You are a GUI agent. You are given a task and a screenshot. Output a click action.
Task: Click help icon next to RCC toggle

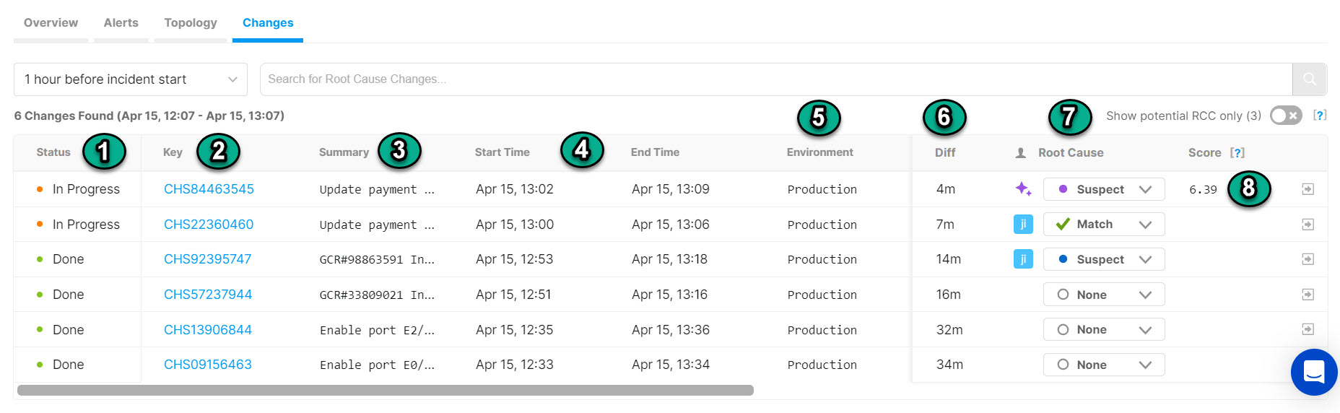click(1320, 116)
